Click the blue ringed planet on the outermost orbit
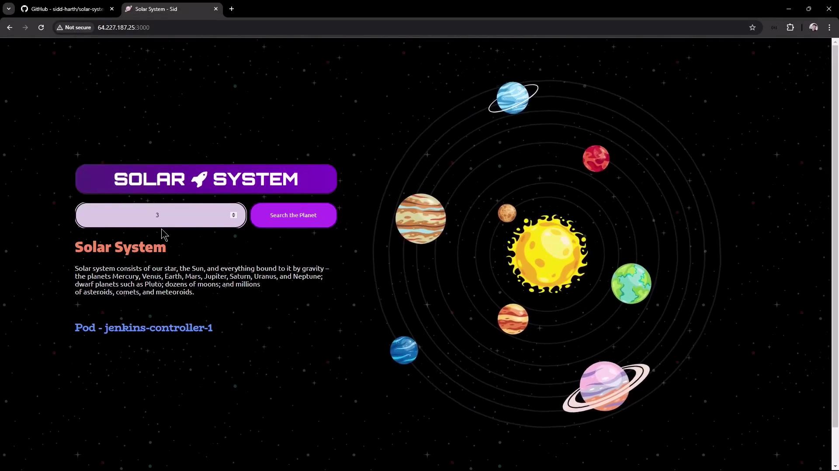The height and width of the screenshot is (471, 839). tap(513, 98)
